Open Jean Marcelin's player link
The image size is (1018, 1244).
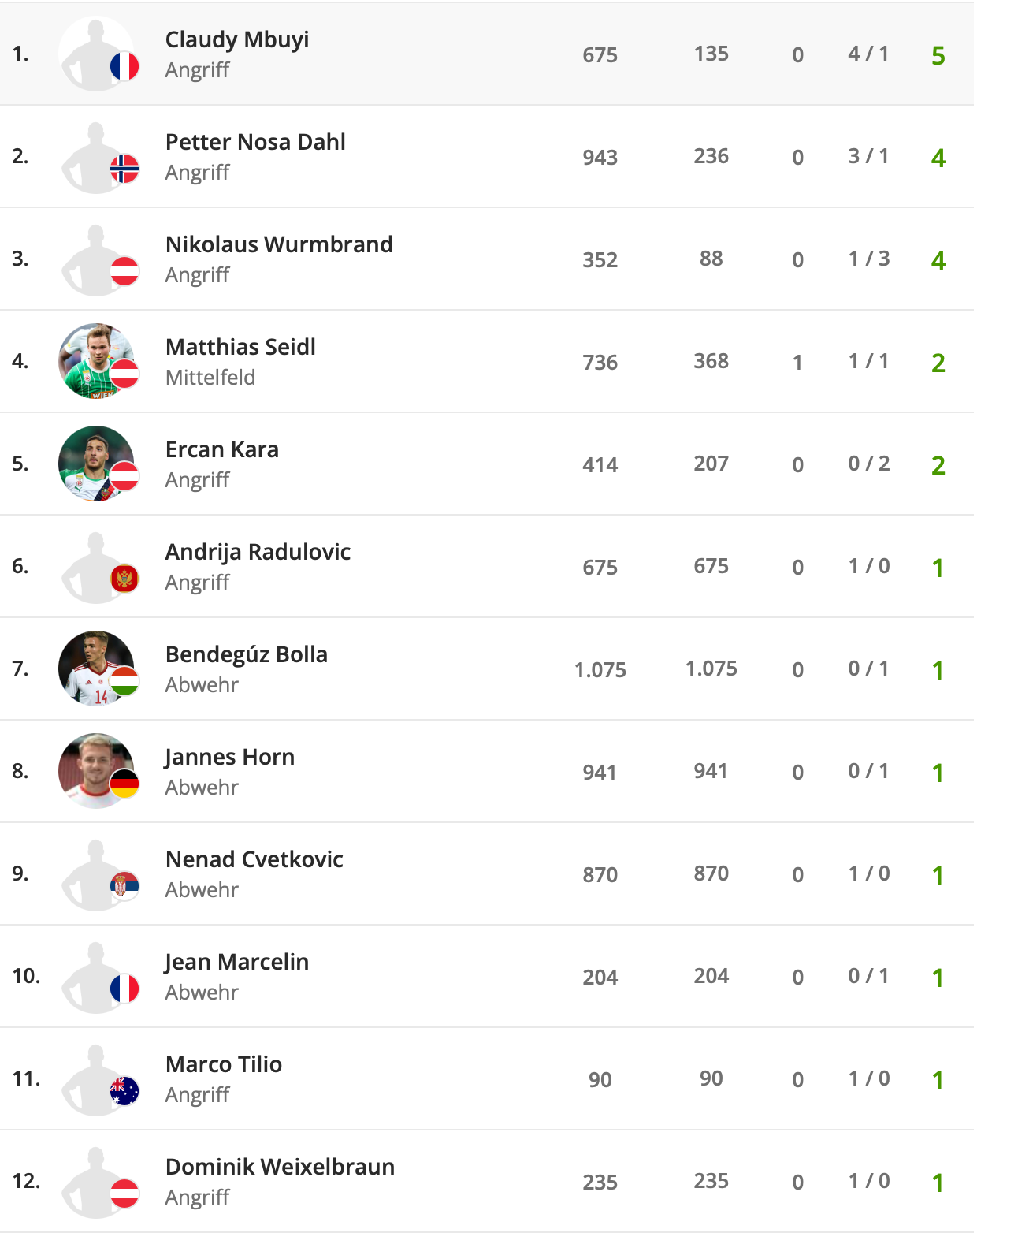pyautogui.click(x=236, y=962)
